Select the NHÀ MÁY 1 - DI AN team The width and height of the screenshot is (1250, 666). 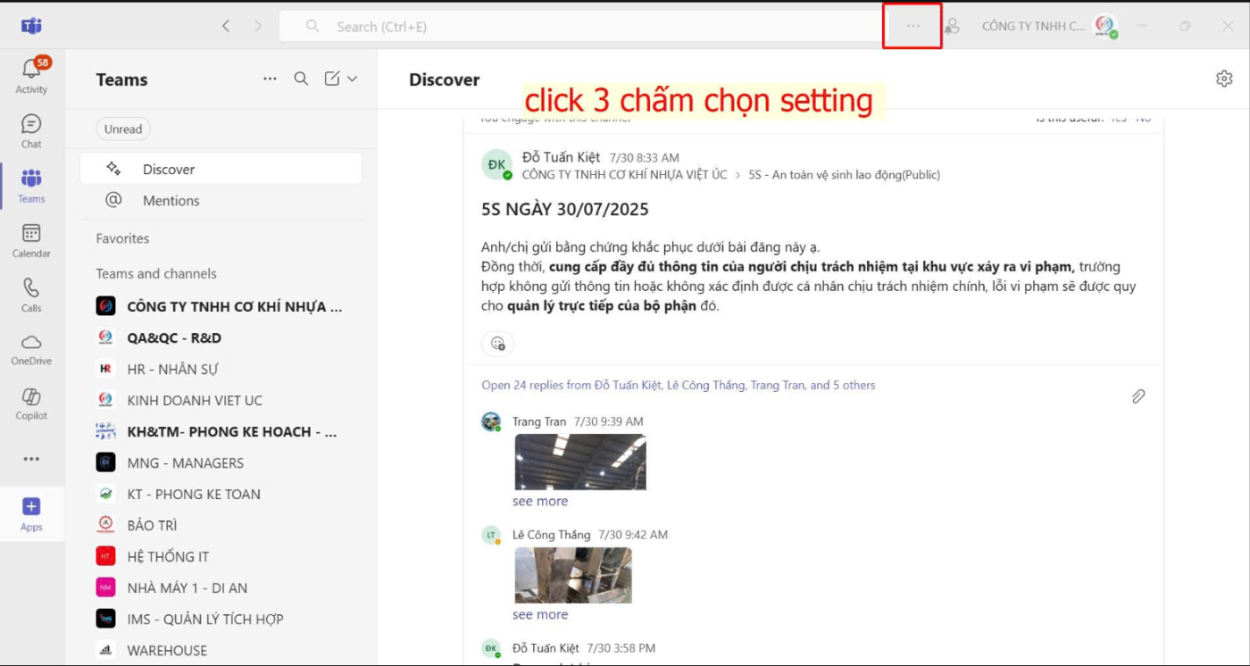tap(221, 587)
